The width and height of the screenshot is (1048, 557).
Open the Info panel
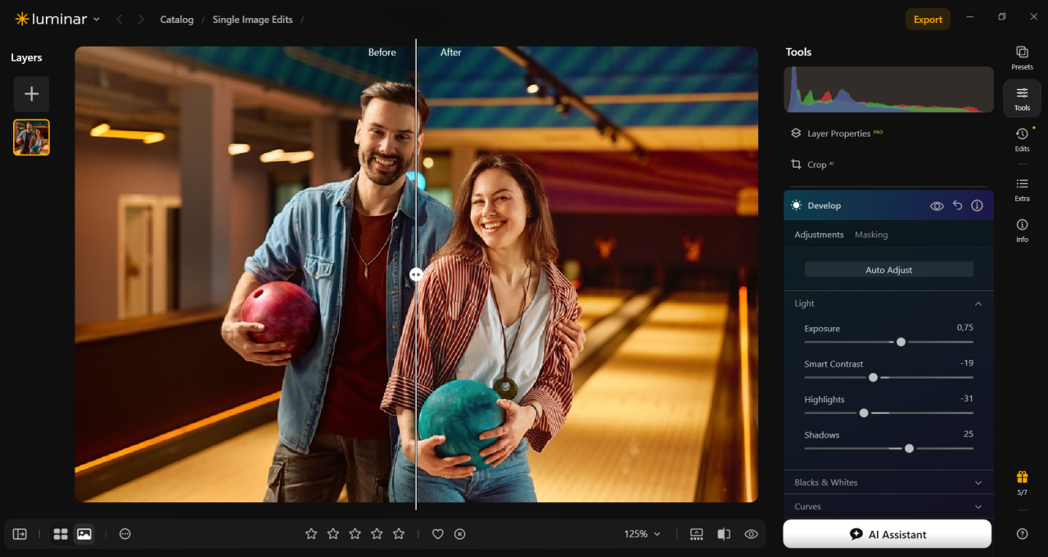point(1022,230)
